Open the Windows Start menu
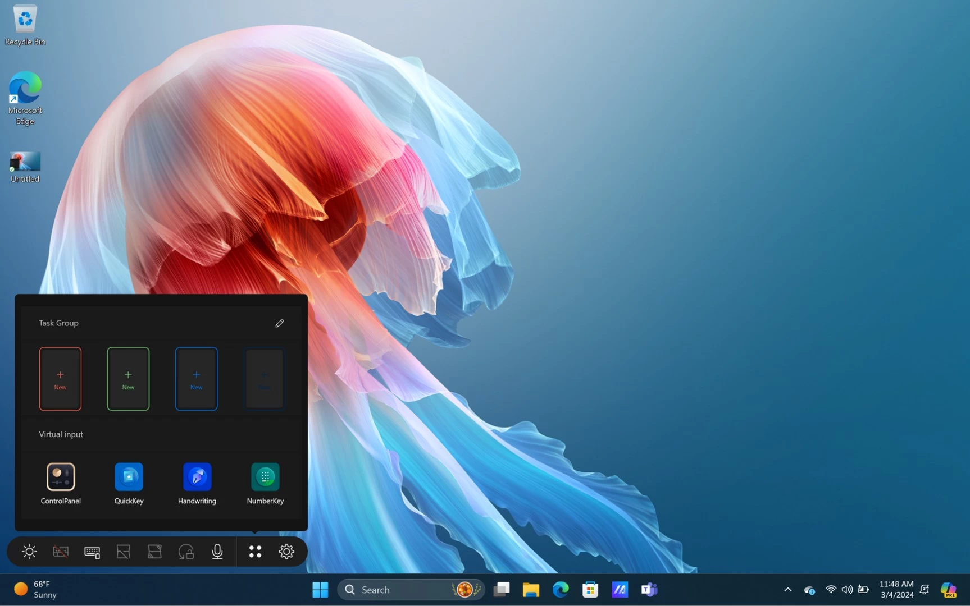970x606 pixels. [320, 590]
